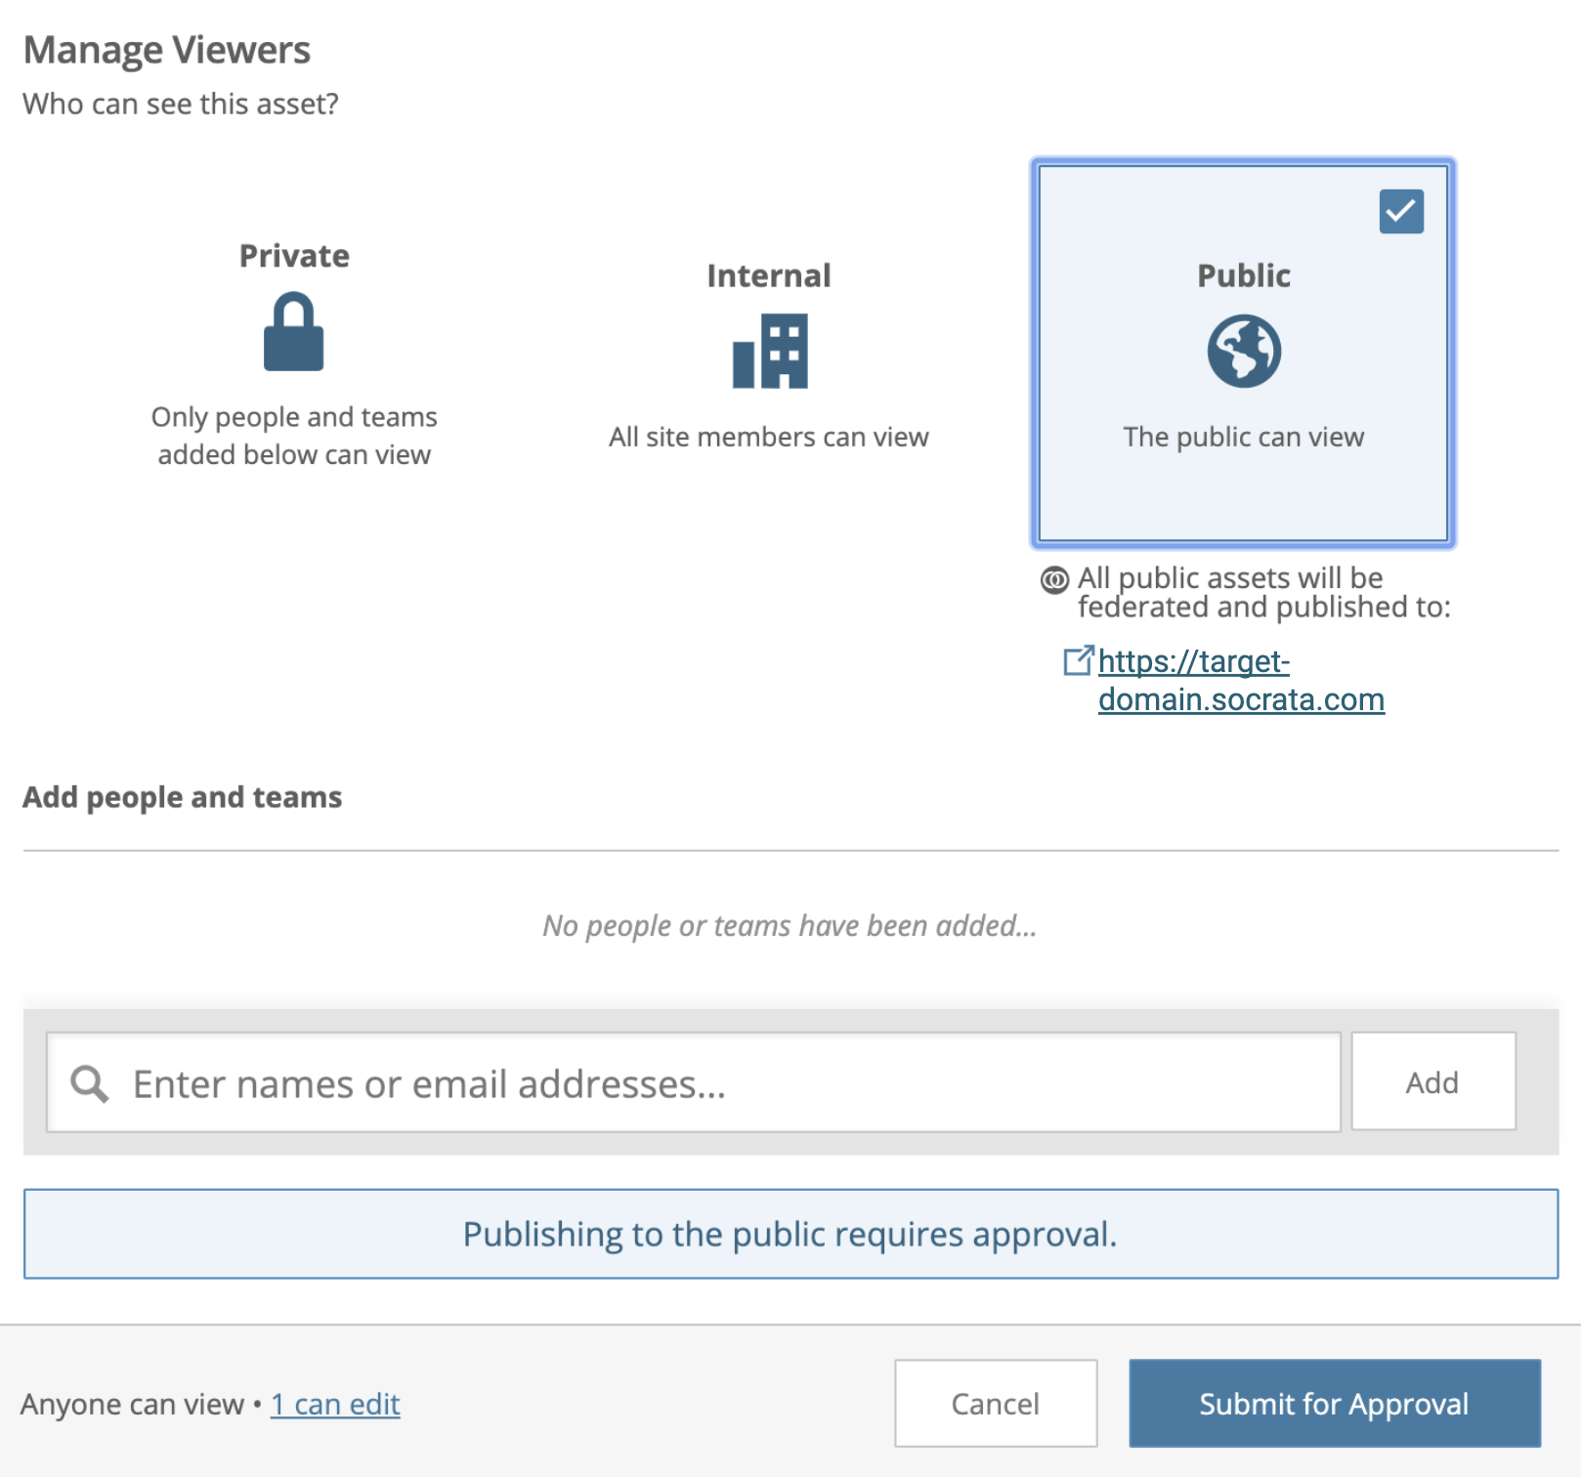Click 'Who can see this asset?' subtitle
This screenshot has width=1581, height=1477.
click(x=181, y=104)
